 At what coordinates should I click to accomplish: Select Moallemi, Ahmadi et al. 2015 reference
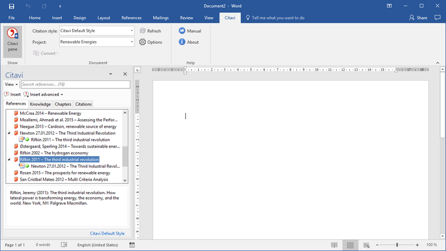[69, 120]
